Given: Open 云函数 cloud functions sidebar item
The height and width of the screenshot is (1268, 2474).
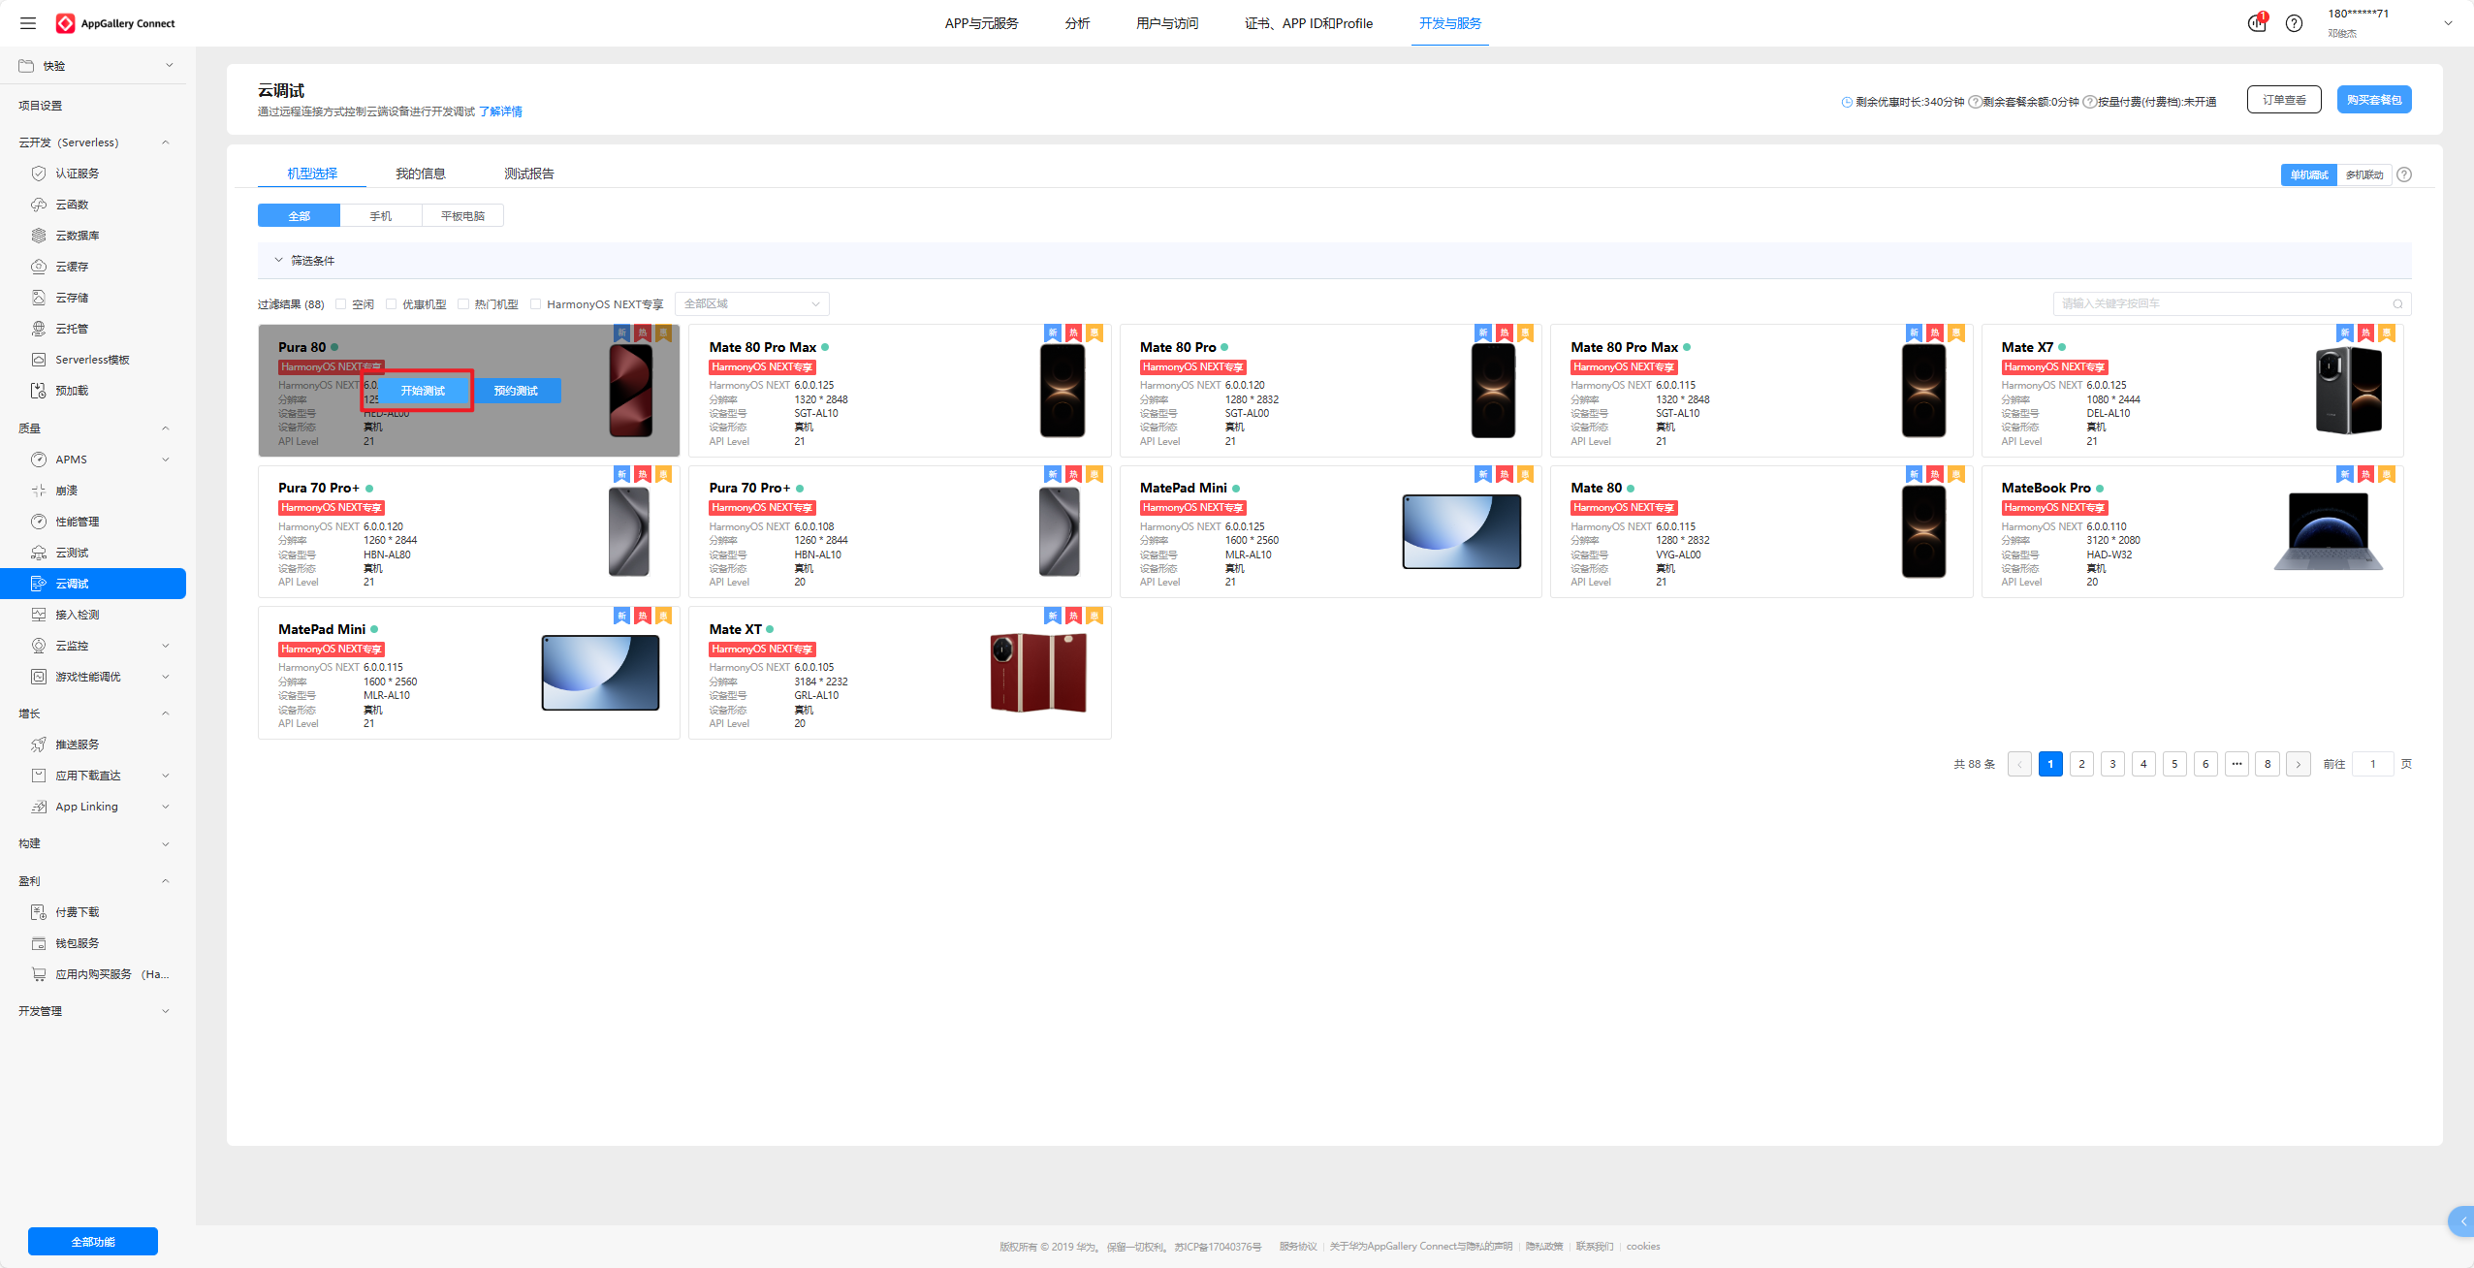Looking at the screenshot, I should [x=72, y=205].
